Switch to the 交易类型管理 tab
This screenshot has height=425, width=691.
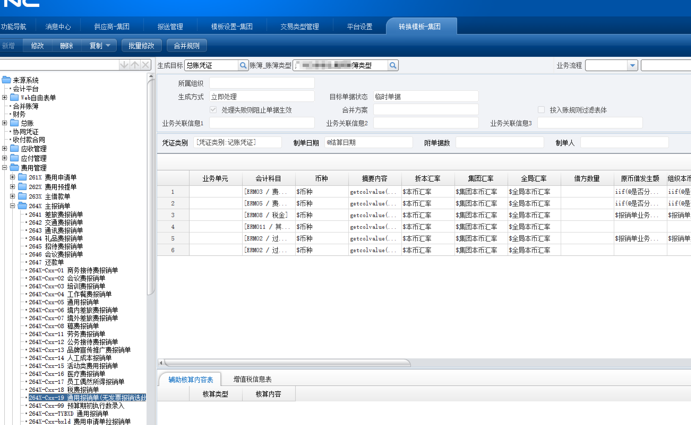299,27
